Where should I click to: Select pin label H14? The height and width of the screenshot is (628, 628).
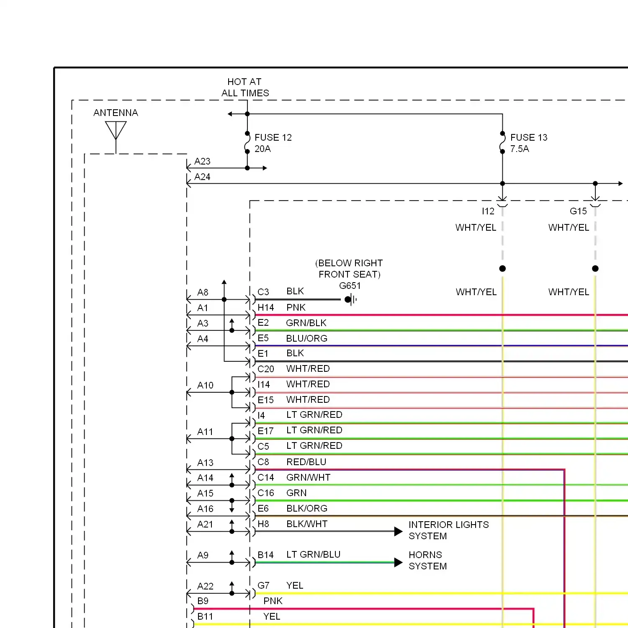click(x=266, y=307)
